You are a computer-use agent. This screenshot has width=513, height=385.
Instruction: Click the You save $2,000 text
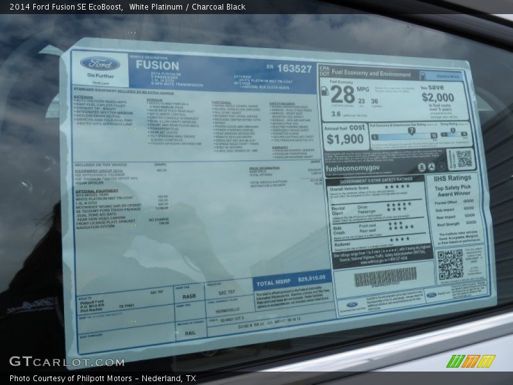coord(438,94)
